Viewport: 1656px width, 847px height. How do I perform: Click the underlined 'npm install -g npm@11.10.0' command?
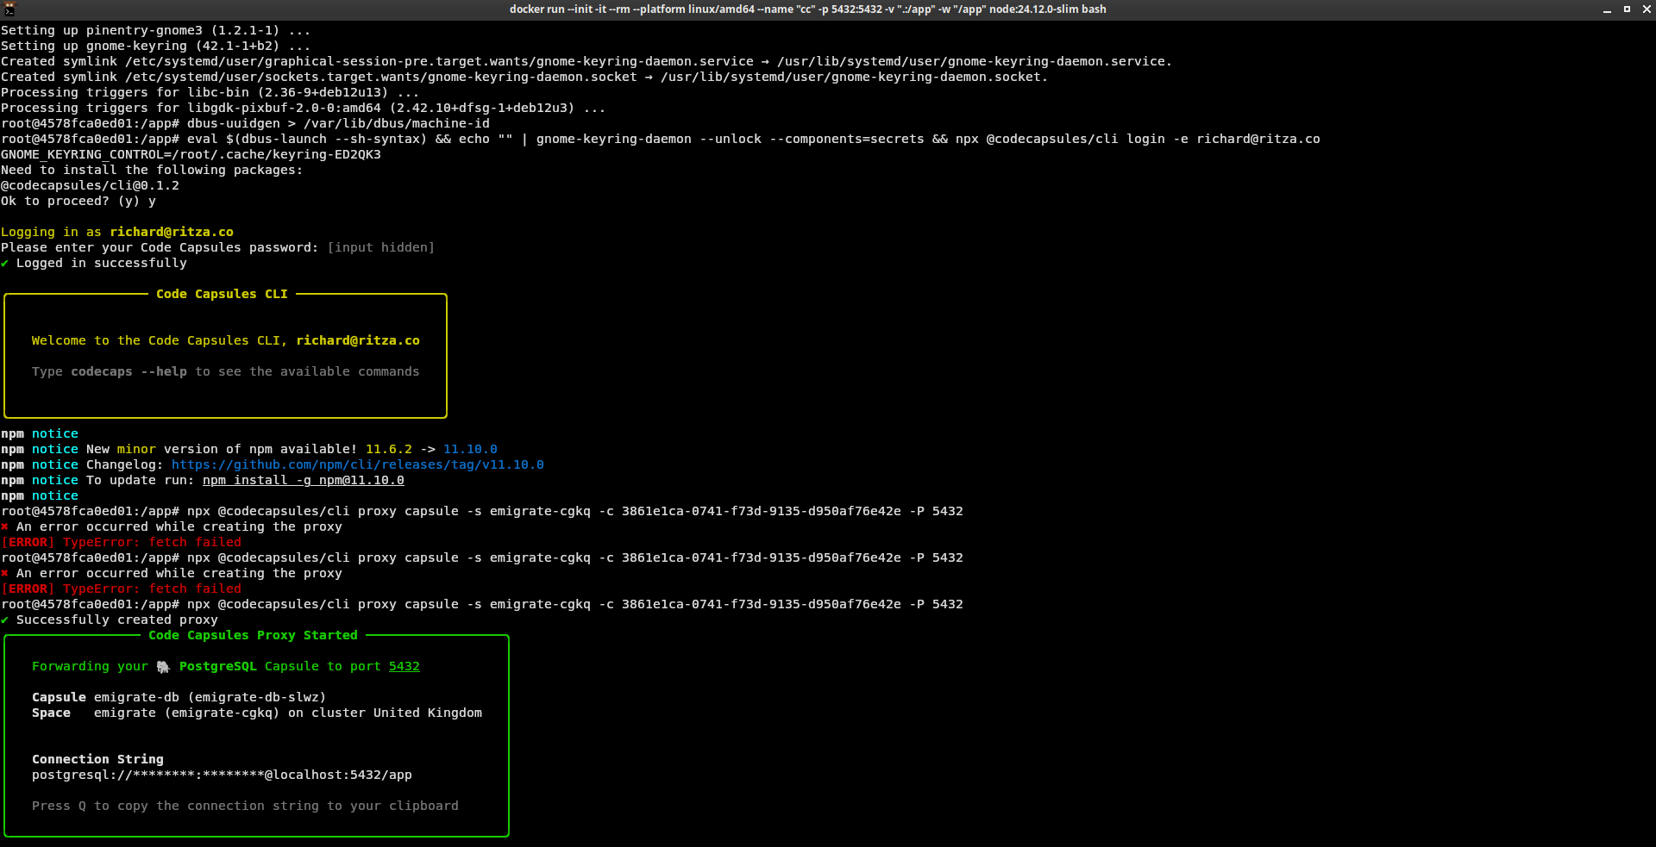click(x=304, y=480)
